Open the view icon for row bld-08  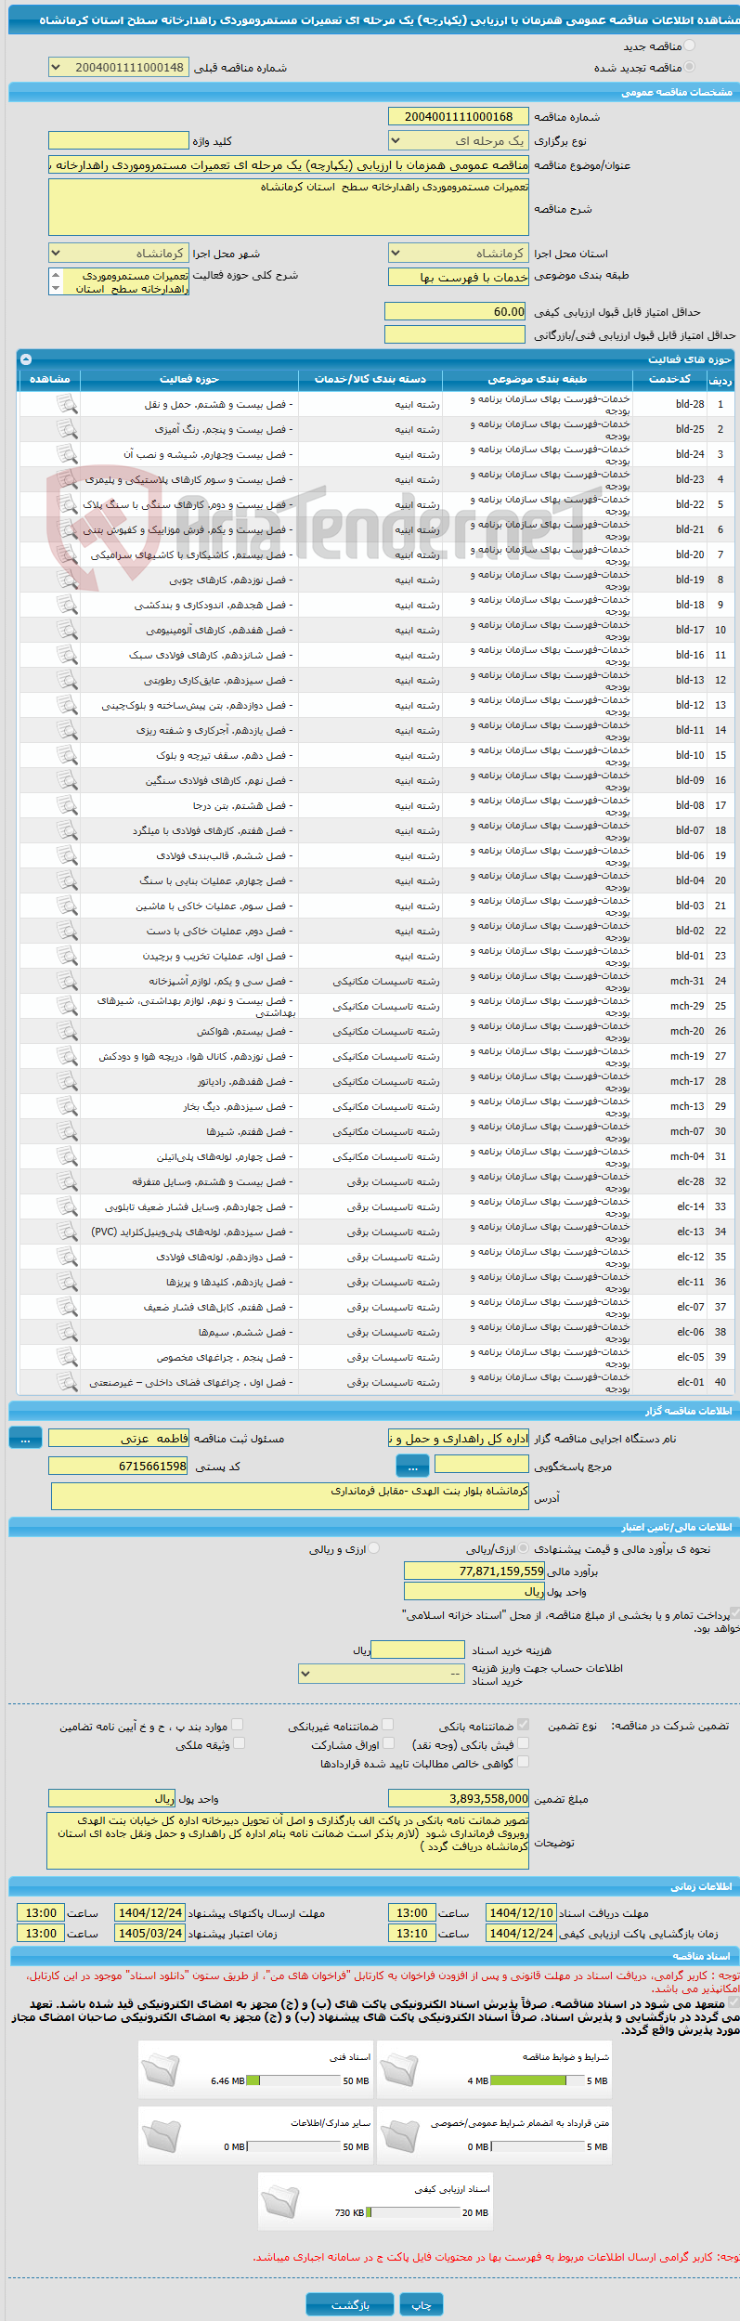[66, 805]
